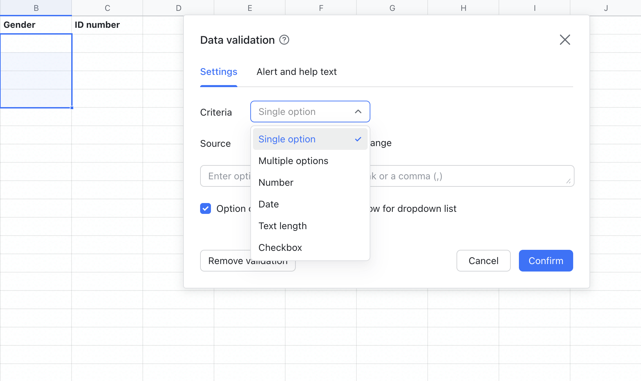Select Text length in the criteria menu
Screen dimensions: 641x381
click(283, 226)
